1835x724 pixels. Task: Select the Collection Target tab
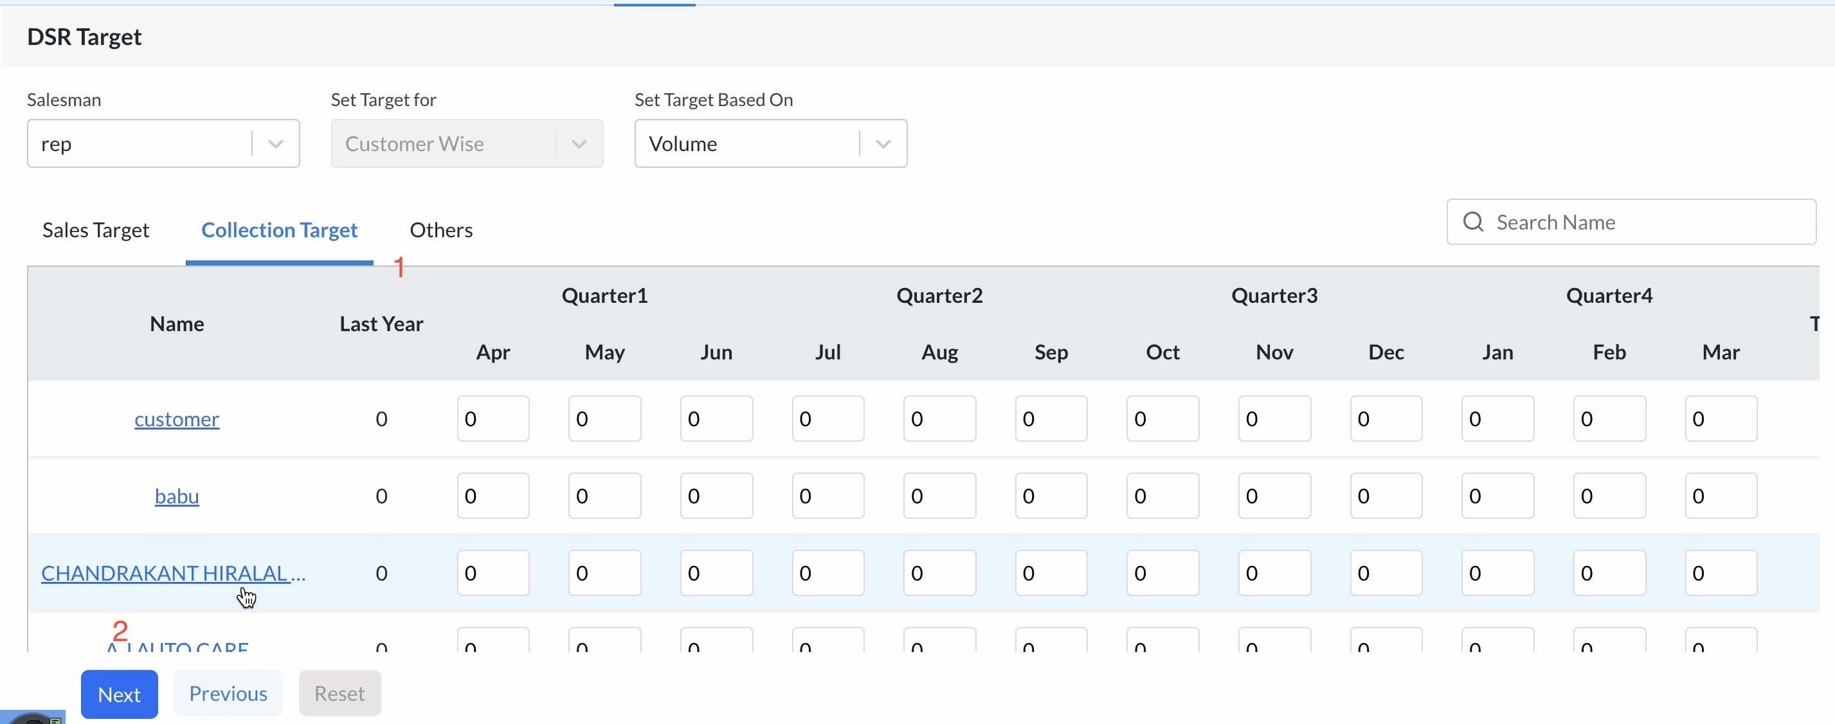[x=278, y=230]
